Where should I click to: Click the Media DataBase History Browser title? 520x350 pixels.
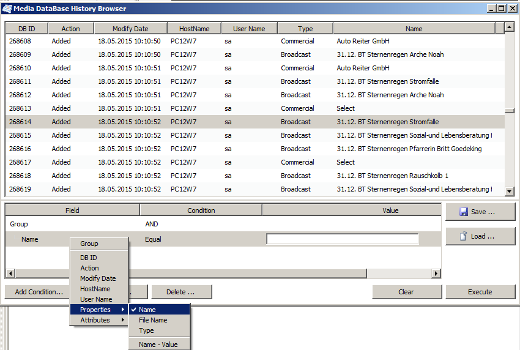(x=70, y=9)
